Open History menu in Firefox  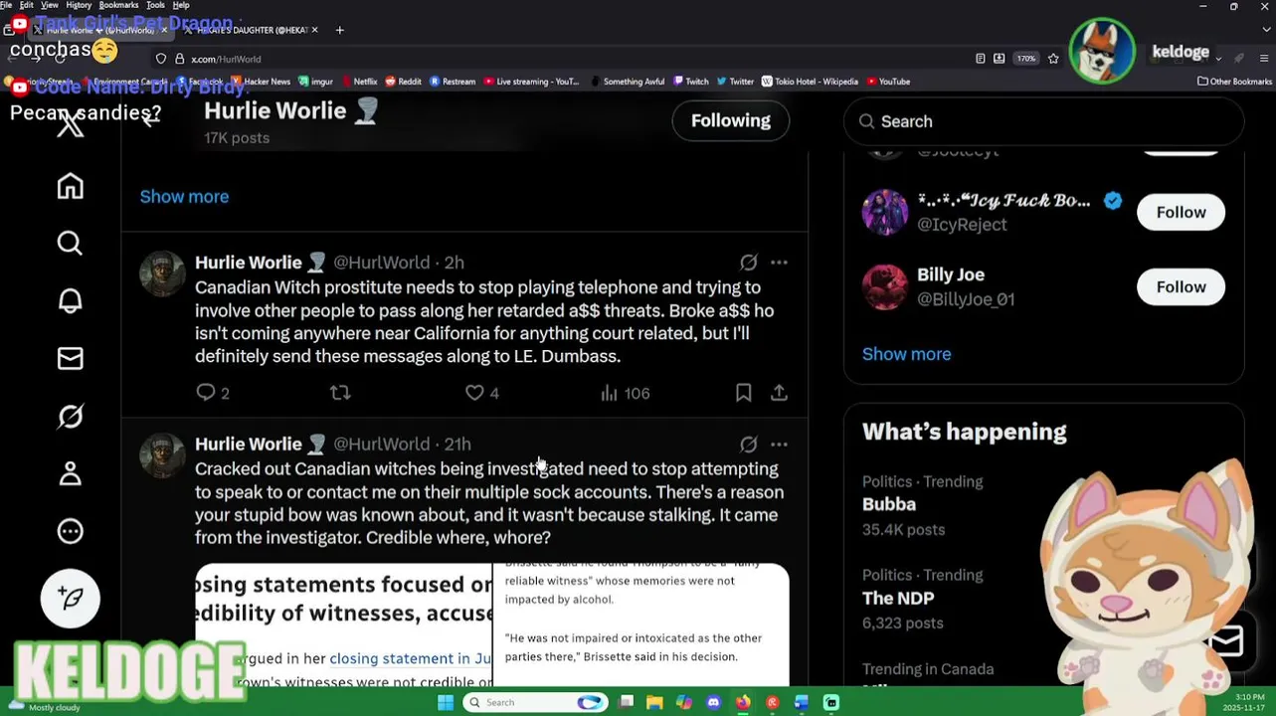pos(79,5)
